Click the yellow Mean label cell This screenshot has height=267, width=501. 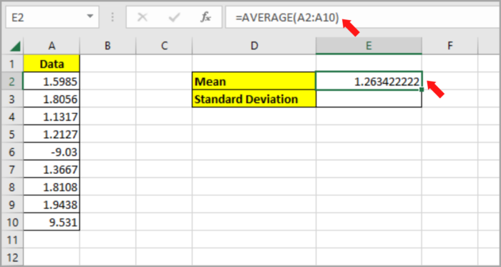tap(254, 82)
